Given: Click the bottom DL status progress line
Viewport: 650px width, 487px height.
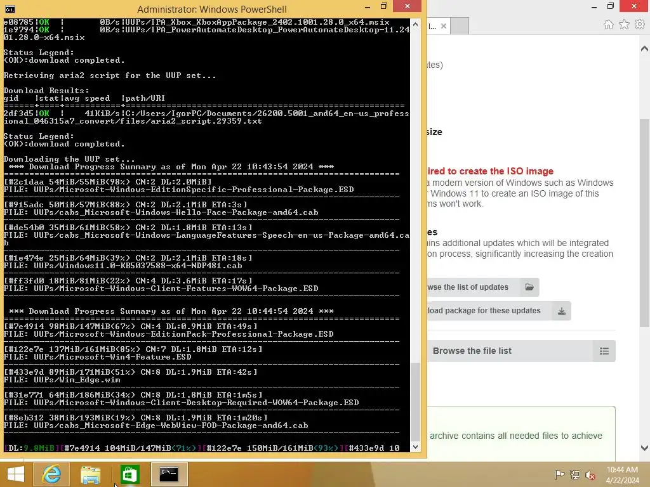Looking at the screenshot, I should point(202,448).
